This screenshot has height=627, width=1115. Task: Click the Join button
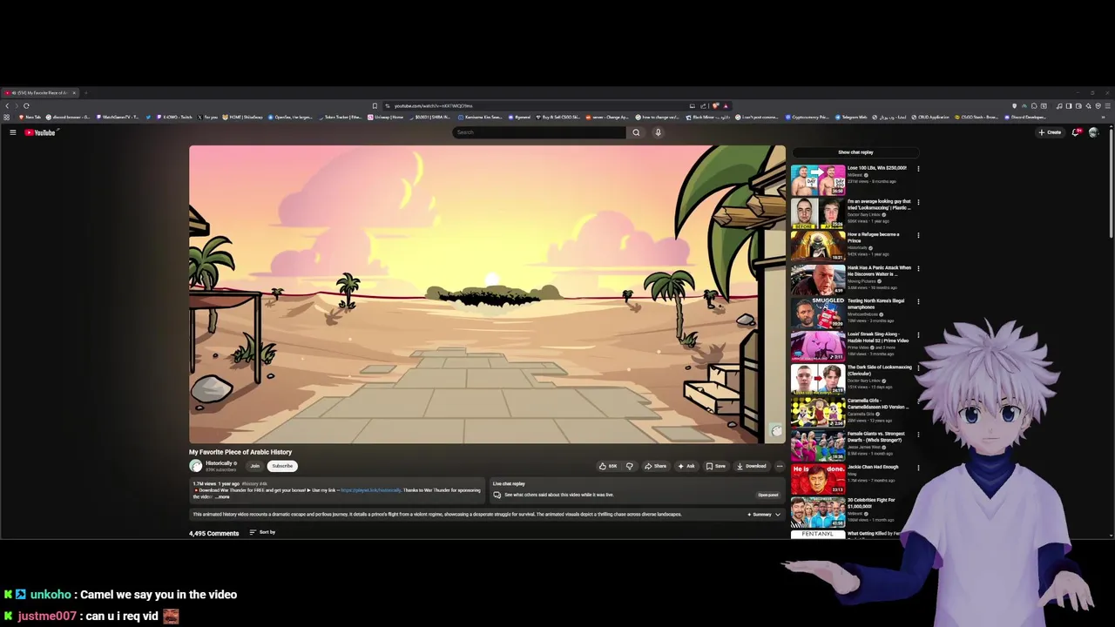[255, 466]
